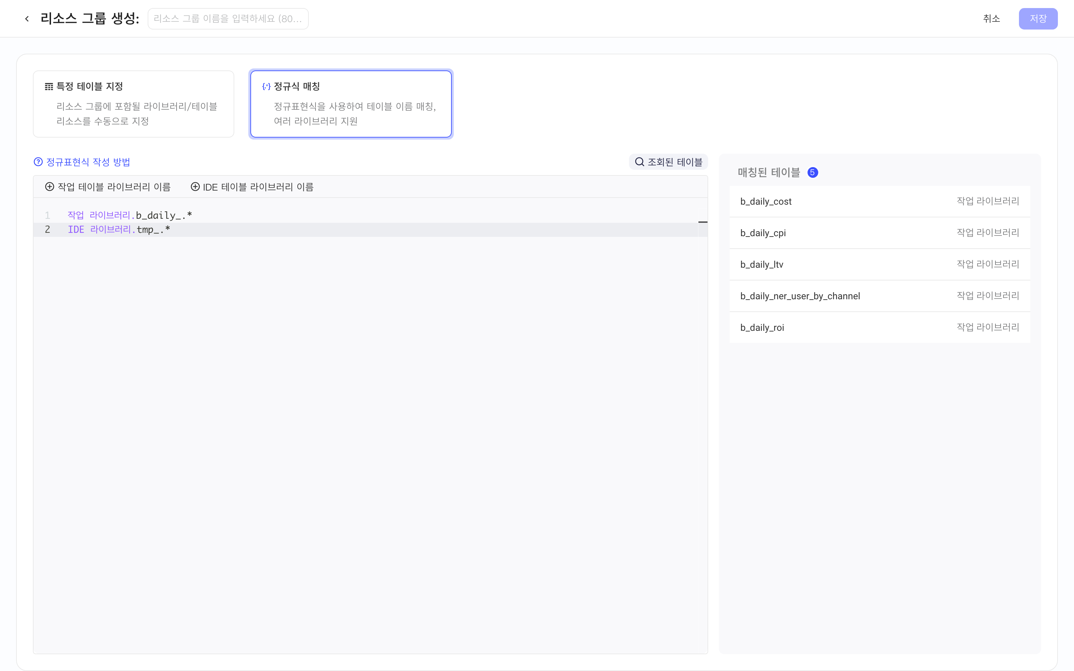
Task: Select the b_daily_cpi matched table row
Action: point(880,233)
